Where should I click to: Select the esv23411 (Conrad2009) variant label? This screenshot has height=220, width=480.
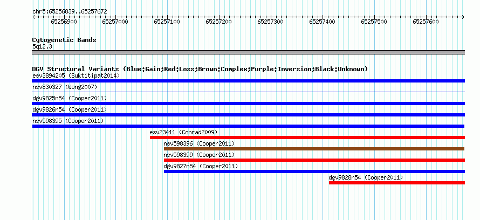(x=183, y=132)
